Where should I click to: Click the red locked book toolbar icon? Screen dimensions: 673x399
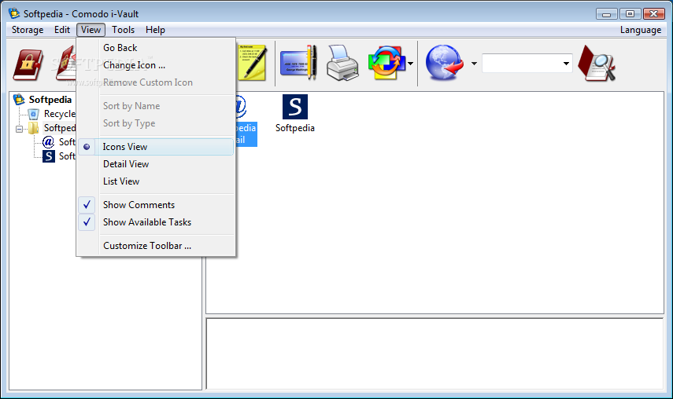(x=28, y=64)
